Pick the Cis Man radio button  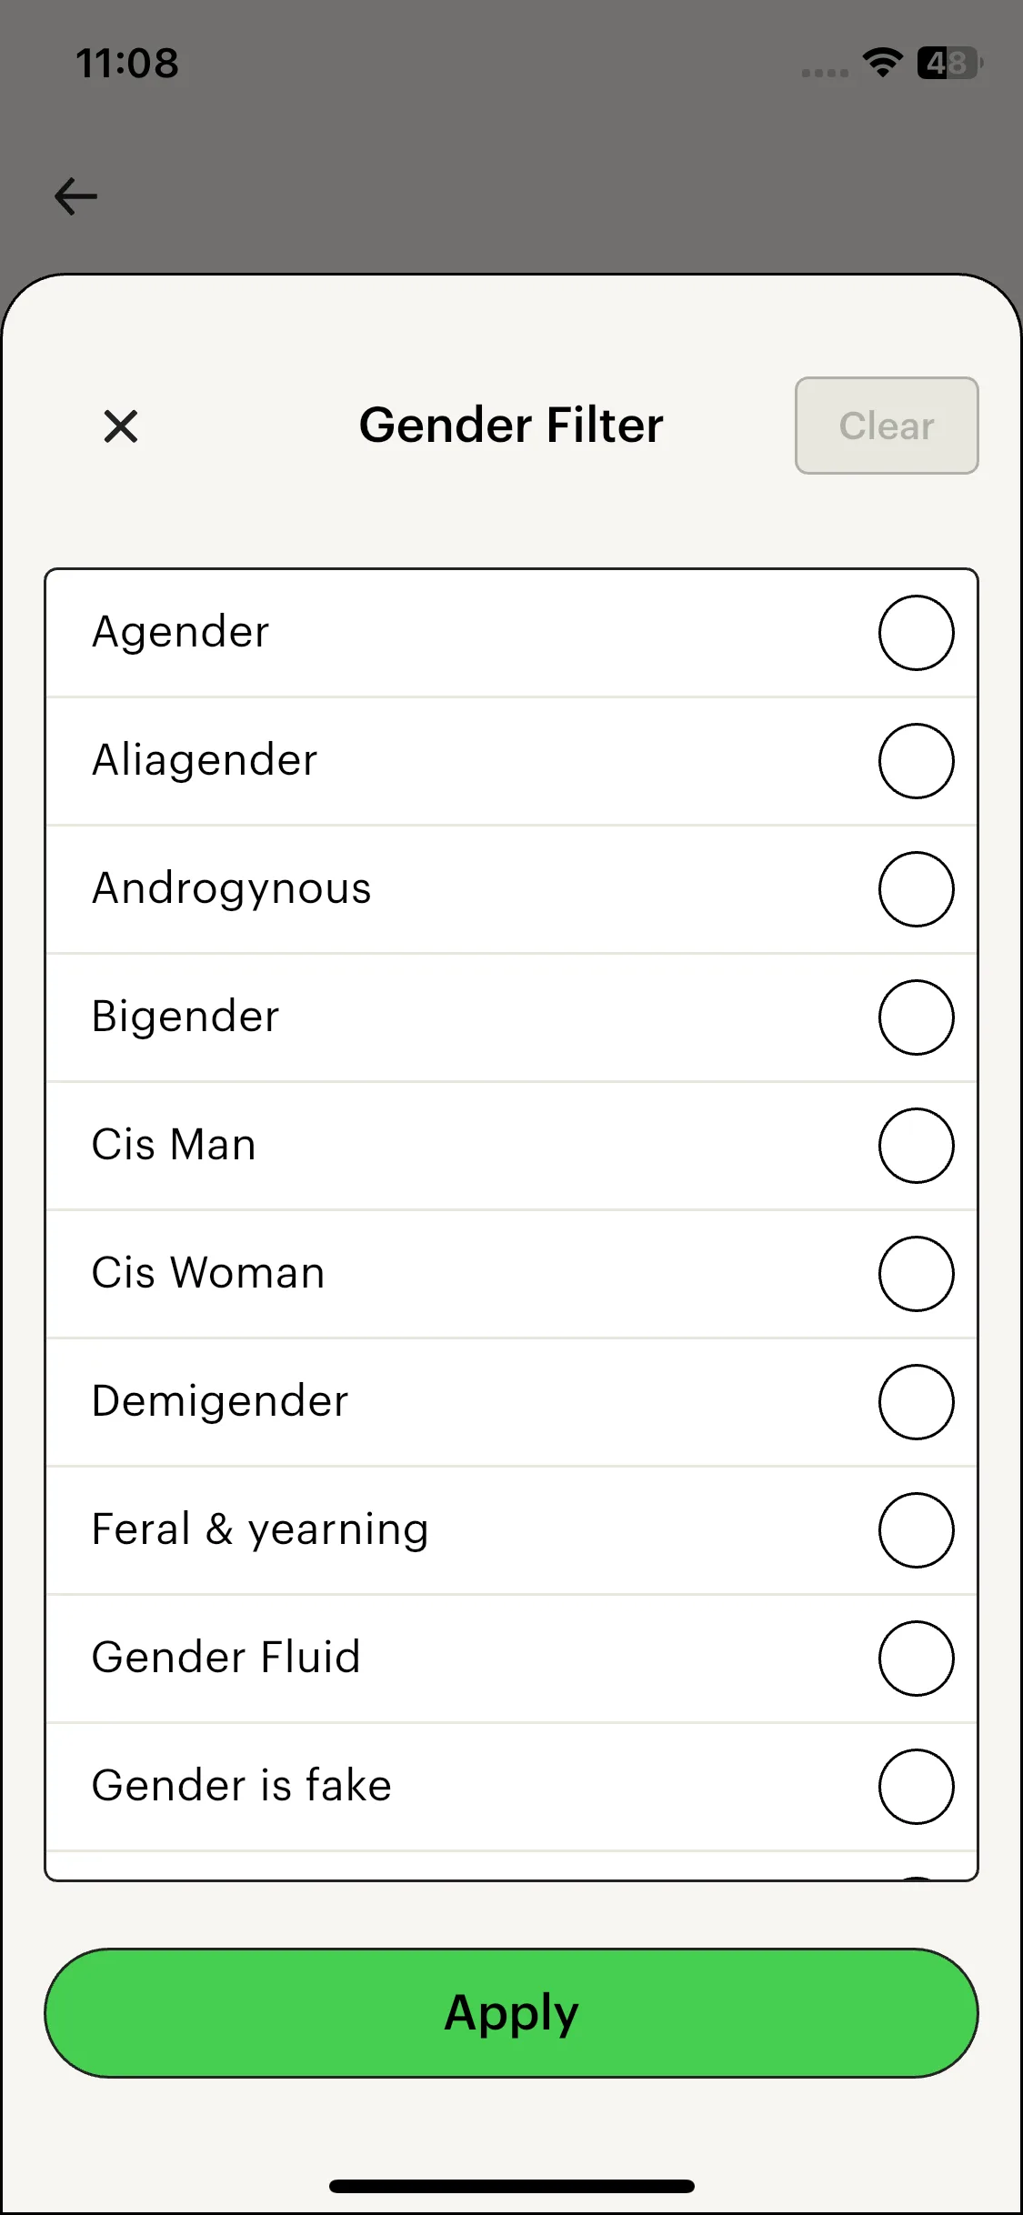916,1146
